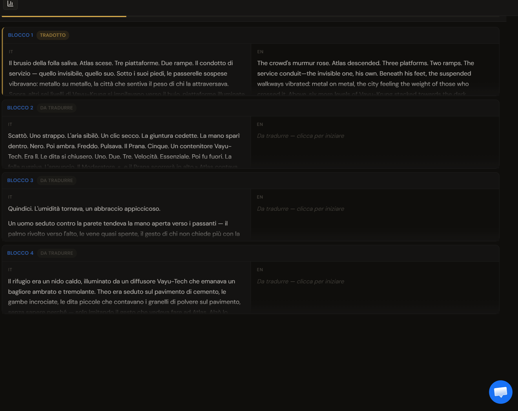Click Italian text beginning 'Il brusio della folla'
Image resolution: width=518 pixels, height=411 pixels.
click(127, 78)
